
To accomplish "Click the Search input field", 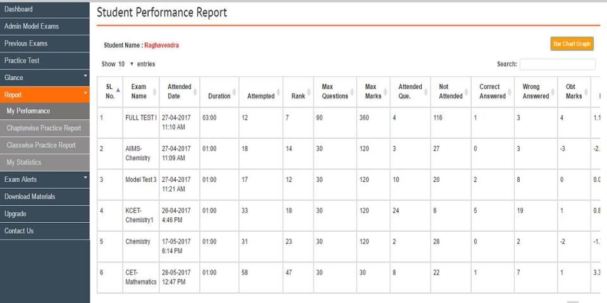I will point(557,64).
